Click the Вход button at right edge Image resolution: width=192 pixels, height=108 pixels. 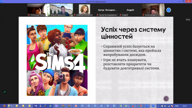[x=188, y=19]
